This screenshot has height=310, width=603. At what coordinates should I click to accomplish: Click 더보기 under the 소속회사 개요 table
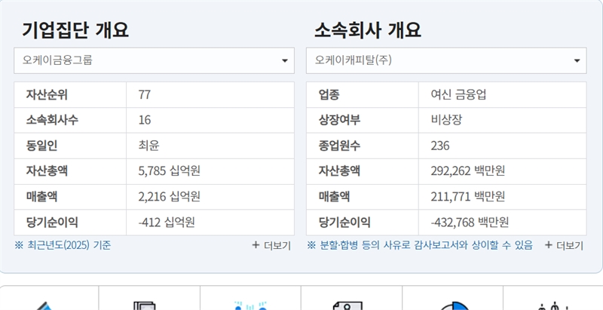(563, 246)
